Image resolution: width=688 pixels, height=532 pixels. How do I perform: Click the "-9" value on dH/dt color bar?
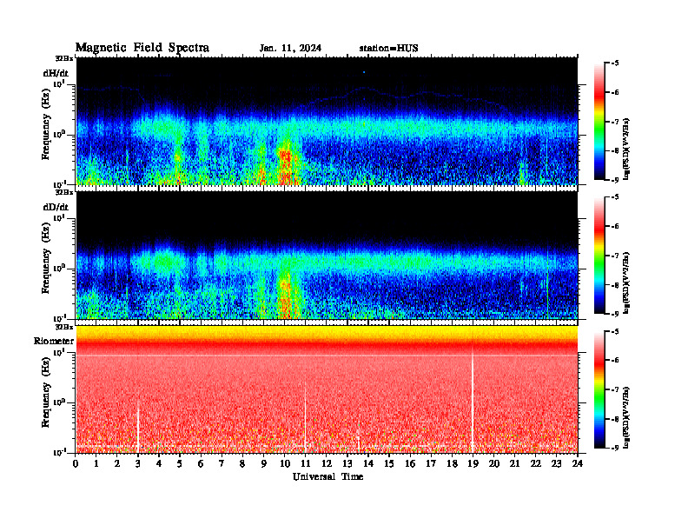pyautogui.click(x=615, y=180)
